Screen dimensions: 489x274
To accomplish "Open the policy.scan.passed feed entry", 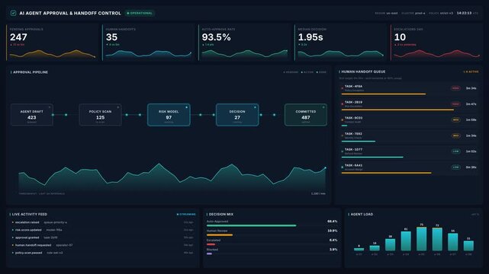I will click(x=102, y=253).
